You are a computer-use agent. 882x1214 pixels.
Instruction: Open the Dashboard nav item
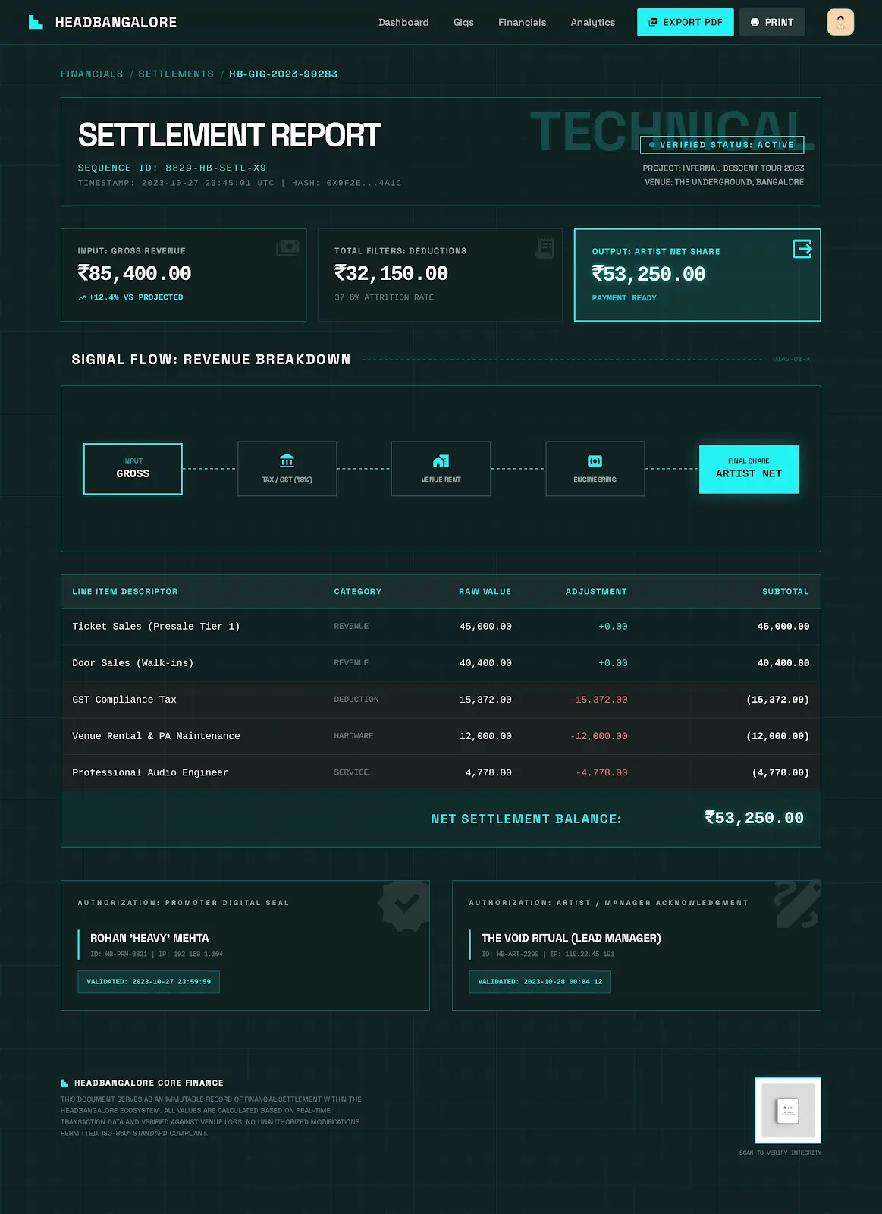pyautogui.click(x=403, y=22)
